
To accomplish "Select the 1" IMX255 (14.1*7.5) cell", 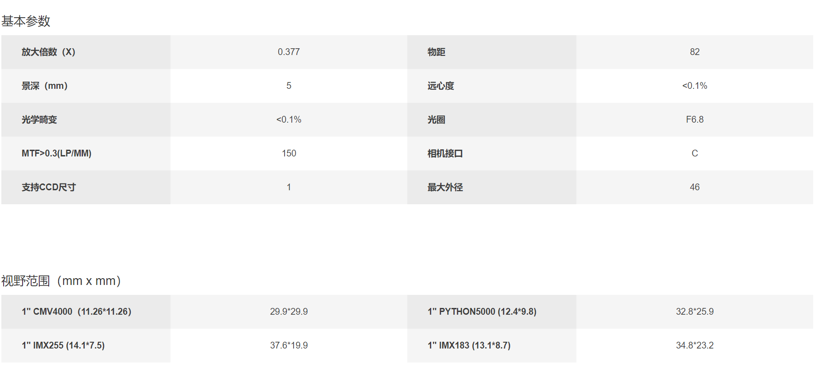I will (86, 345).
